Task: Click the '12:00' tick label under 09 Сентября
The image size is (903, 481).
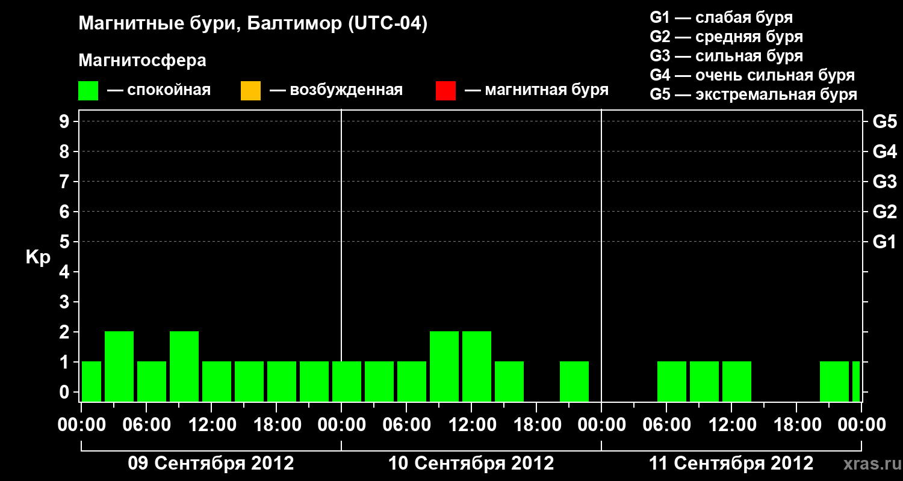Action: [211, 425]
